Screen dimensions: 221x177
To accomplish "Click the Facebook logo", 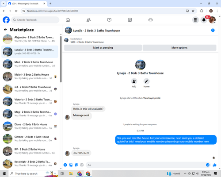I will [6, 20].
